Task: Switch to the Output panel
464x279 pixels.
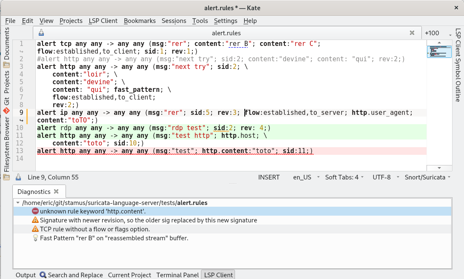Action: [x=26, y=275]
